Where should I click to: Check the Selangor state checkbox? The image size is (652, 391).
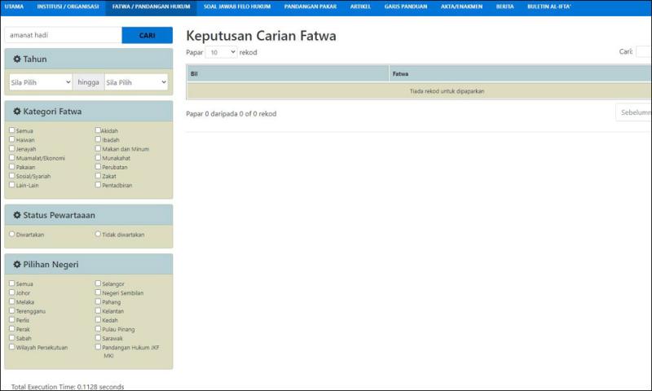pyautogui.click(x=98, y=283)
